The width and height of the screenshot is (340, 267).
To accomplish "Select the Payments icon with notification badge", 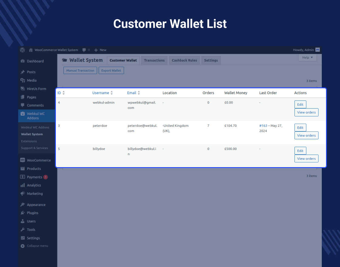I will point(22,177).
